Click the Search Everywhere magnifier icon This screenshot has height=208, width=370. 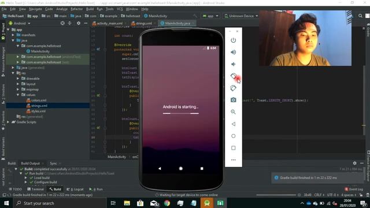pos(360,16)
